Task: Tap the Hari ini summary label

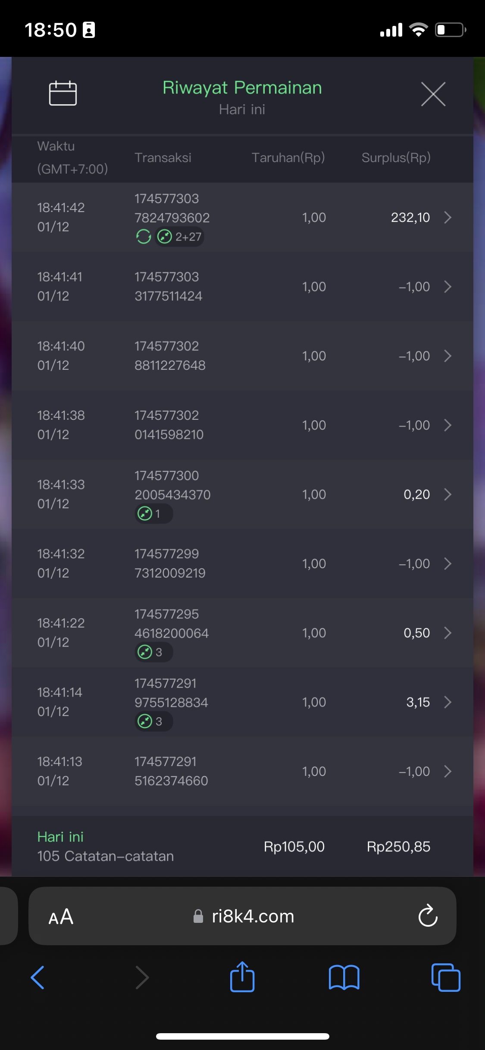Action: [60, 837]
